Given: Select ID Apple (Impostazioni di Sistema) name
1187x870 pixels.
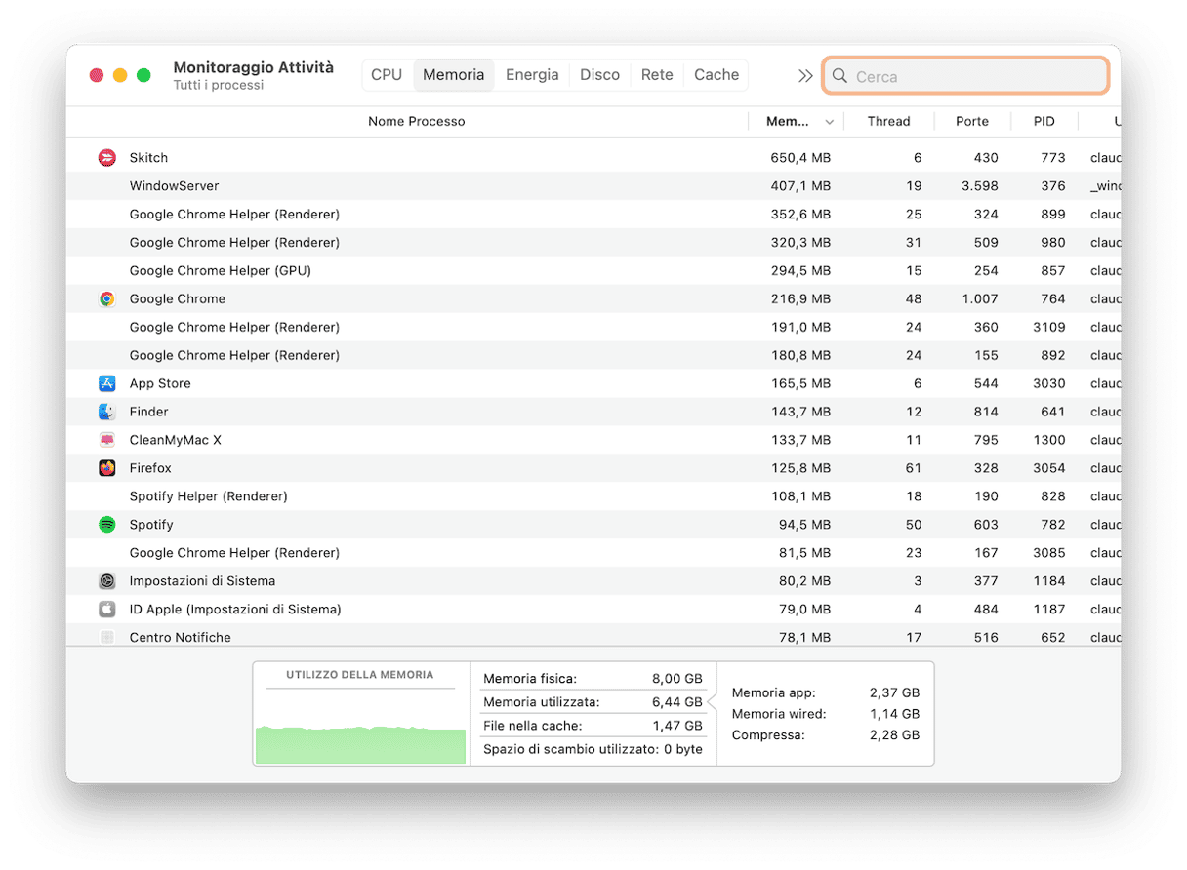Looking at the screenshot, I should coord(235,610).
